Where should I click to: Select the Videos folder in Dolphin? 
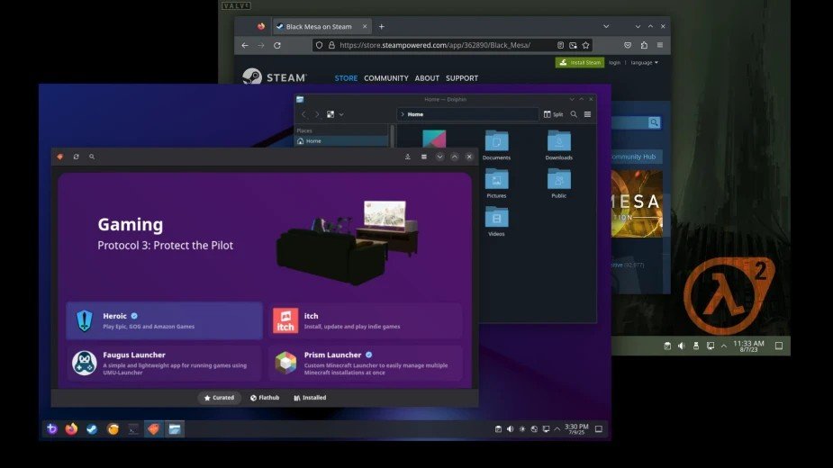click(x=496, y=221)
